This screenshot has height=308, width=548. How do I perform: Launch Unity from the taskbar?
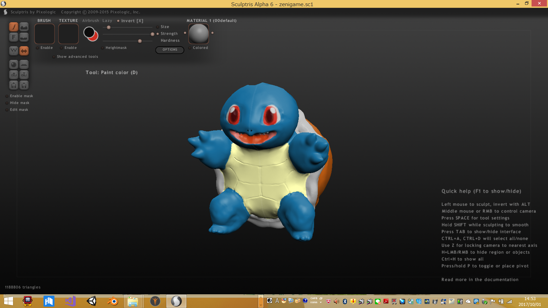91,301
